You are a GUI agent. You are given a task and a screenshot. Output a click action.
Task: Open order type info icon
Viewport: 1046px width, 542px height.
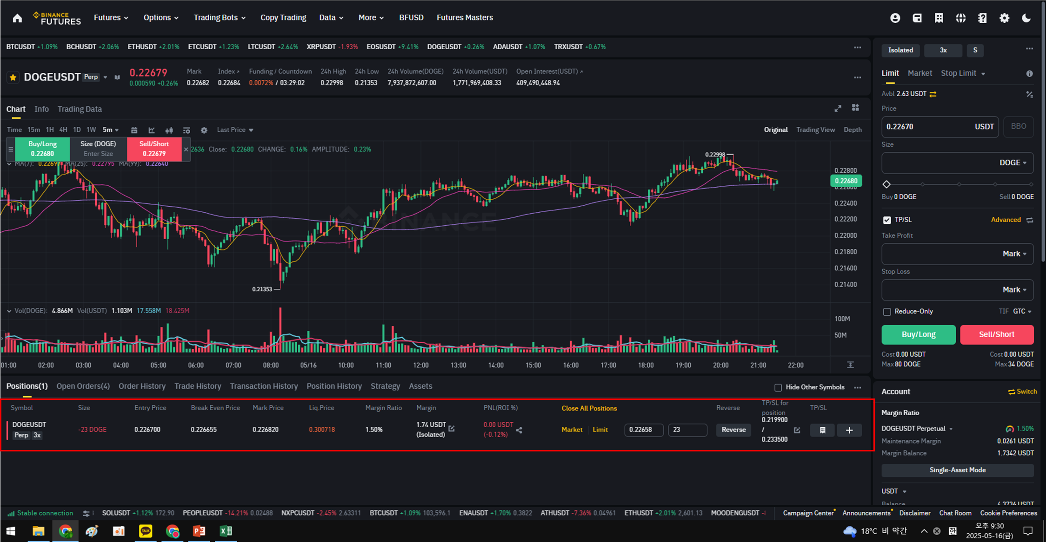1029,73
